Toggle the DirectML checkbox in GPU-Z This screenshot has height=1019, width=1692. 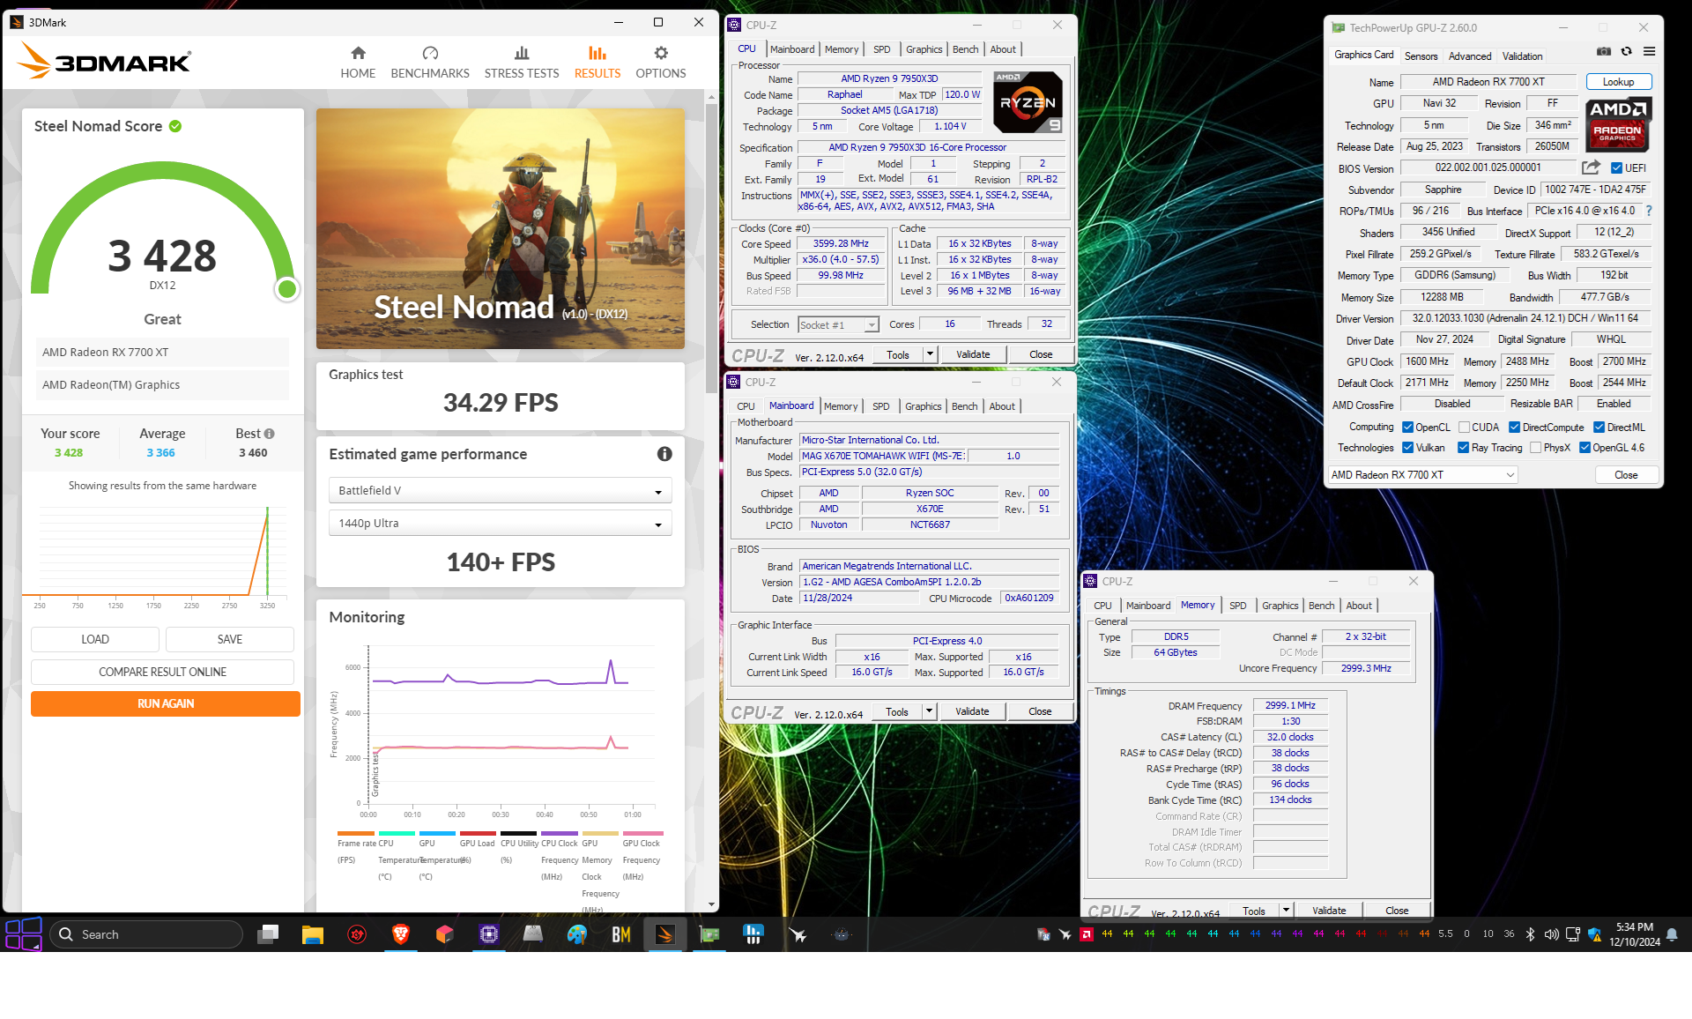tap(1599, 428)
